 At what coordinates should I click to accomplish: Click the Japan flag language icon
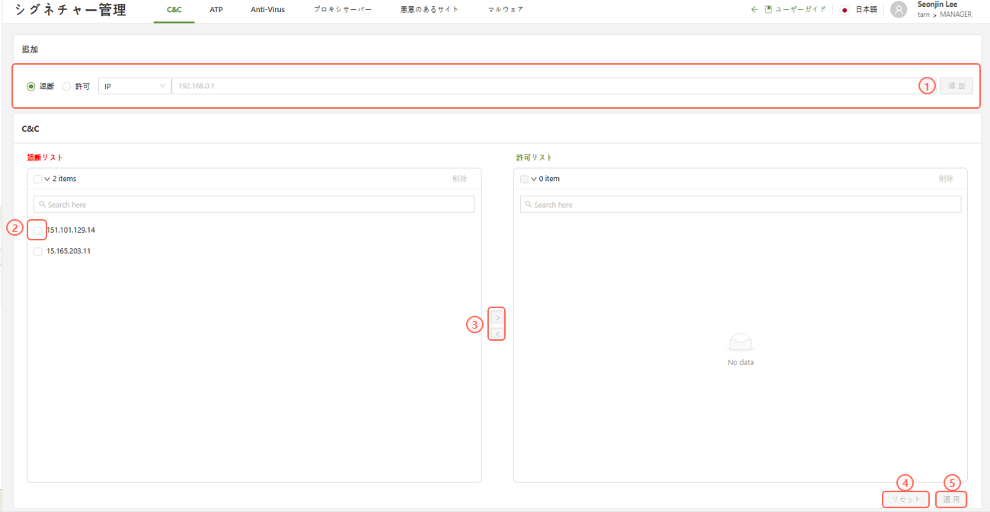point(845,10)
